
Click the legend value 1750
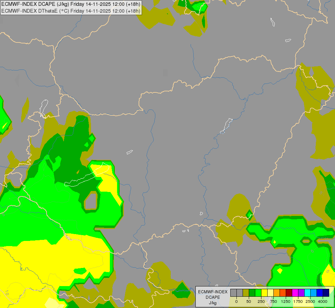tap(298, 301)
